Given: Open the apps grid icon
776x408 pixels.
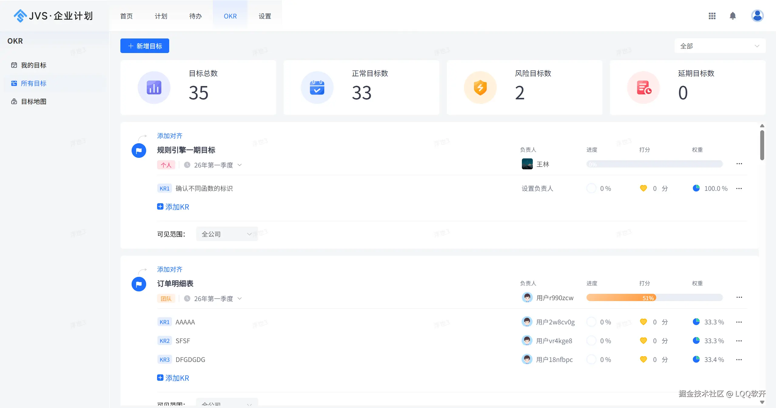Looking at the screenshot, I should pyautogui.click(x=712, y=16).
